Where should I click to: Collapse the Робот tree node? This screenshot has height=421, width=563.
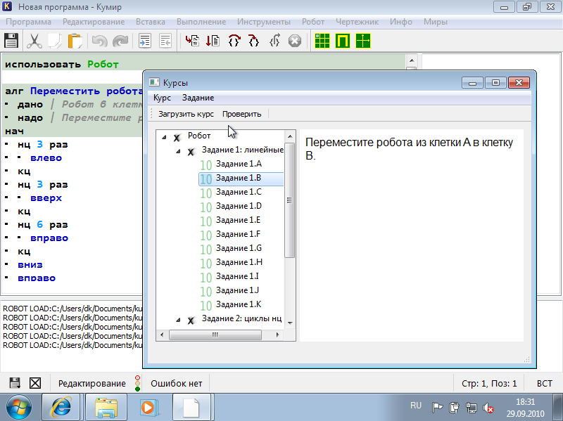tap(164, 136)
